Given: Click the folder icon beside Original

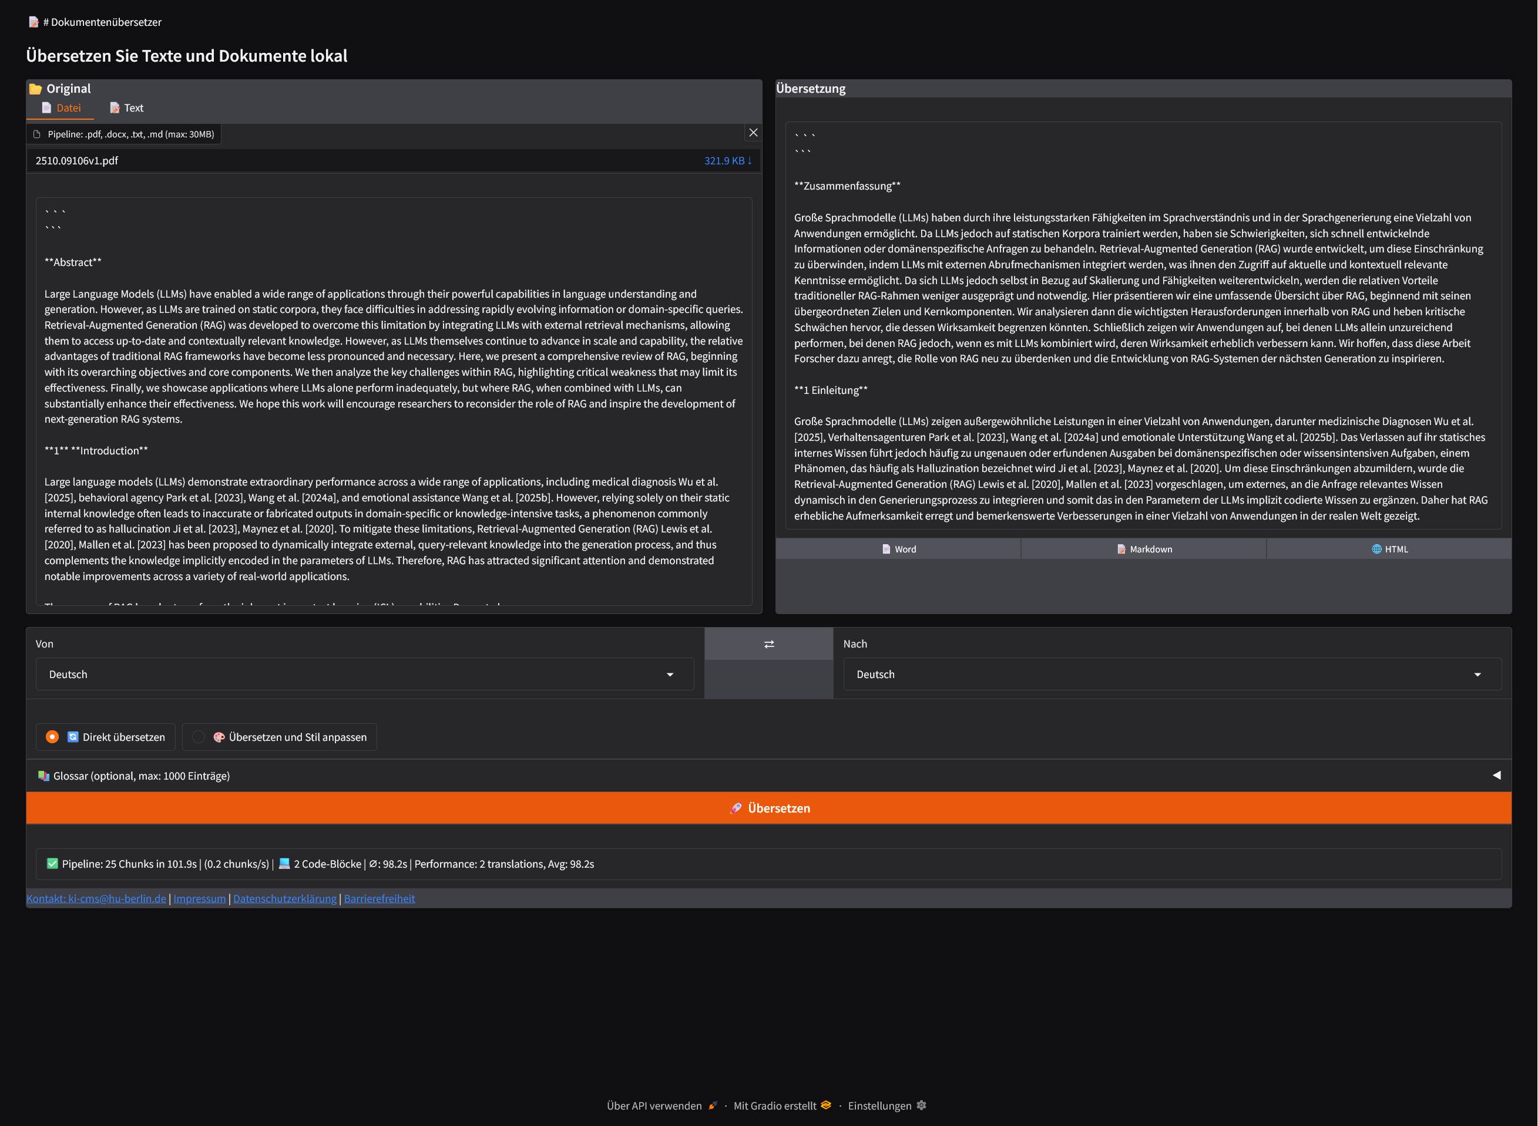Looking at the screenshot, I should click(35, 89).
